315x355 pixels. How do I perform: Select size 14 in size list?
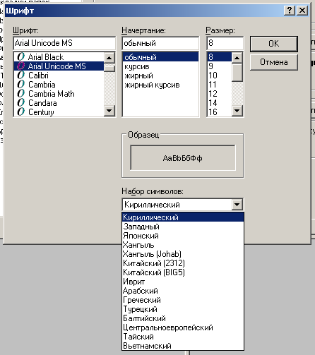(x=220, y=103)
